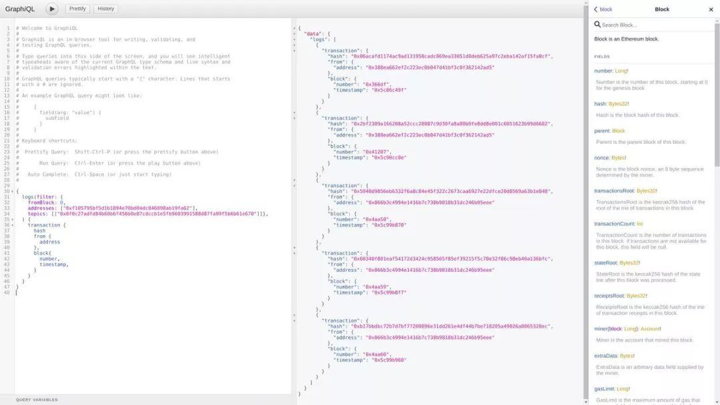The width and height of the screenshot is (720, 405).
Task: Open the transactionCount field documentation
Action: [x=614, y=224]
